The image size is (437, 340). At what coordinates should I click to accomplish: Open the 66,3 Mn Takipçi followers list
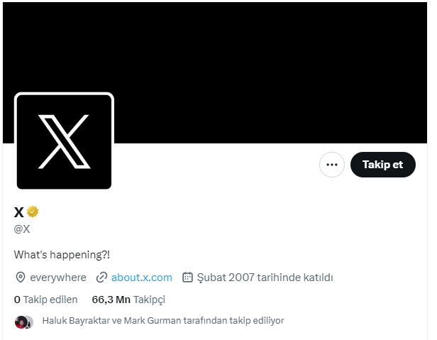[x=128, y=300]
